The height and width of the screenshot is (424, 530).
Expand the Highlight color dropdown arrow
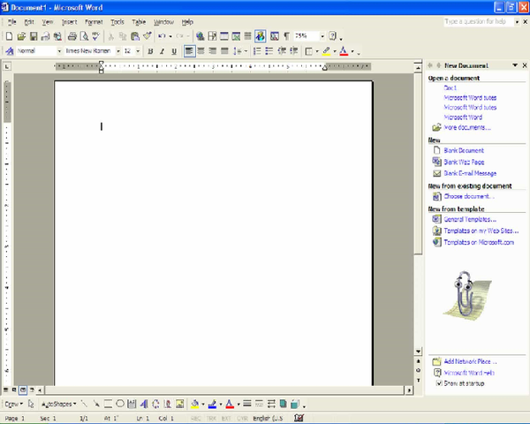pos(335,51)
